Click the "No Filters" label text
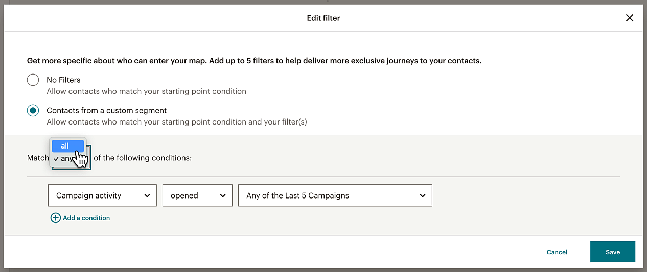 click(63, 80)
